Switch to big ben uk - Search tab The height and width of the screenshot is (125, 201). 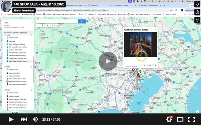click(x=125, y=6)
